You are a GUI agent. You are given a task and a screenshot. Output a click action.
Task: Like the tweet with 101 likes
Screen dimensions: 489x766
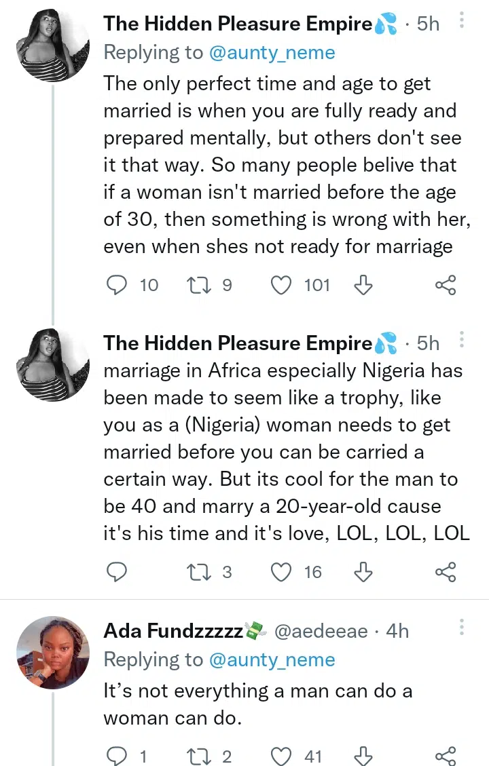280,285
